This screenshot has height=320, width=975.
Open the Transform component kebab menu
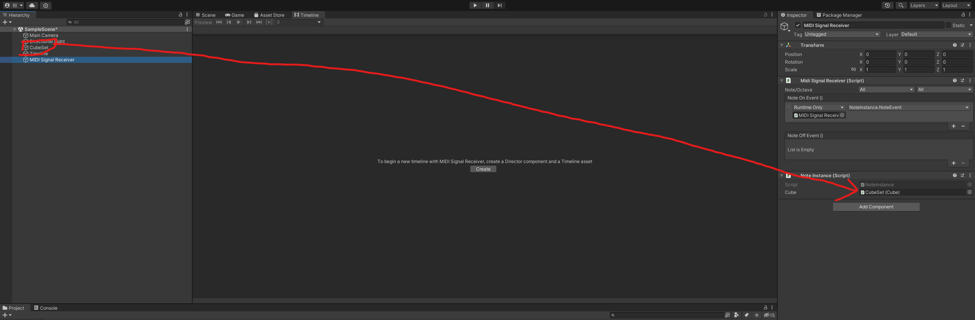click(x=970, y=45)
